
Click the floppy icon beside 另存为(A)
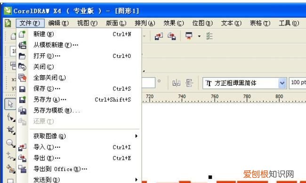[x=22, y=100]
